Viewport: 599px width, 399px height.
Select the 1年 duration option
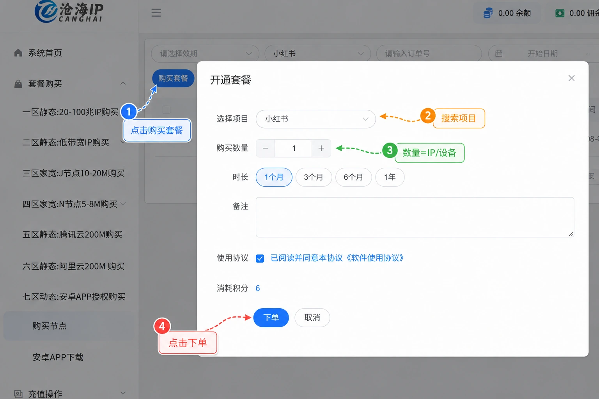tap(390, 177)
